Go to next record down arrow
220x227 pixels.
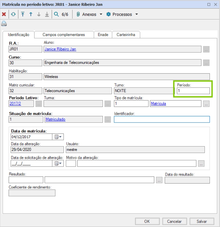[x=39, y=14]
